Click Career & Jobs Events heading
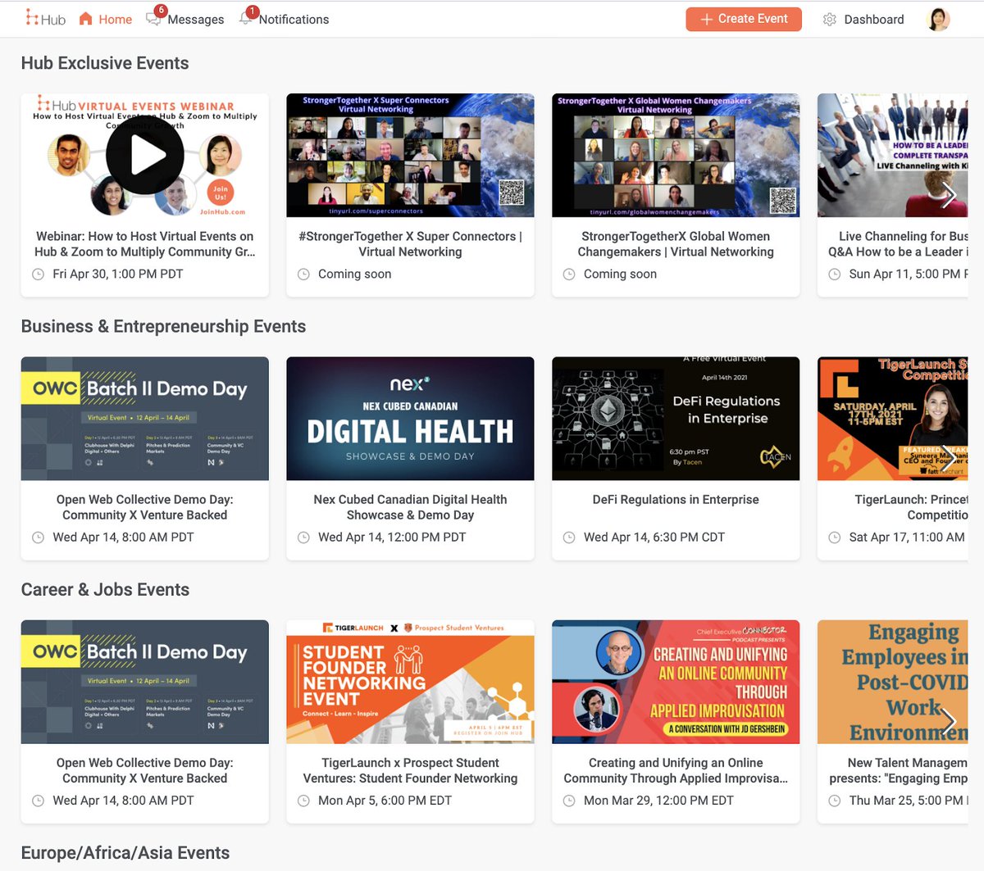This screenshot has height=871, width=984. pos(105,590)
